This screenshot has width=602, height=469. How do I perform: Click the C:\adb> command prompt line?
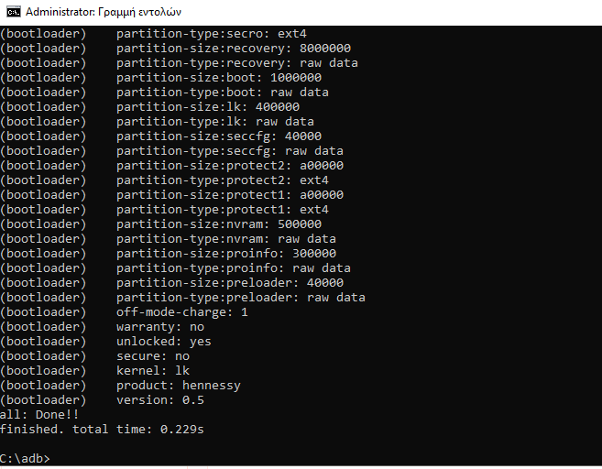pos(26,457)
